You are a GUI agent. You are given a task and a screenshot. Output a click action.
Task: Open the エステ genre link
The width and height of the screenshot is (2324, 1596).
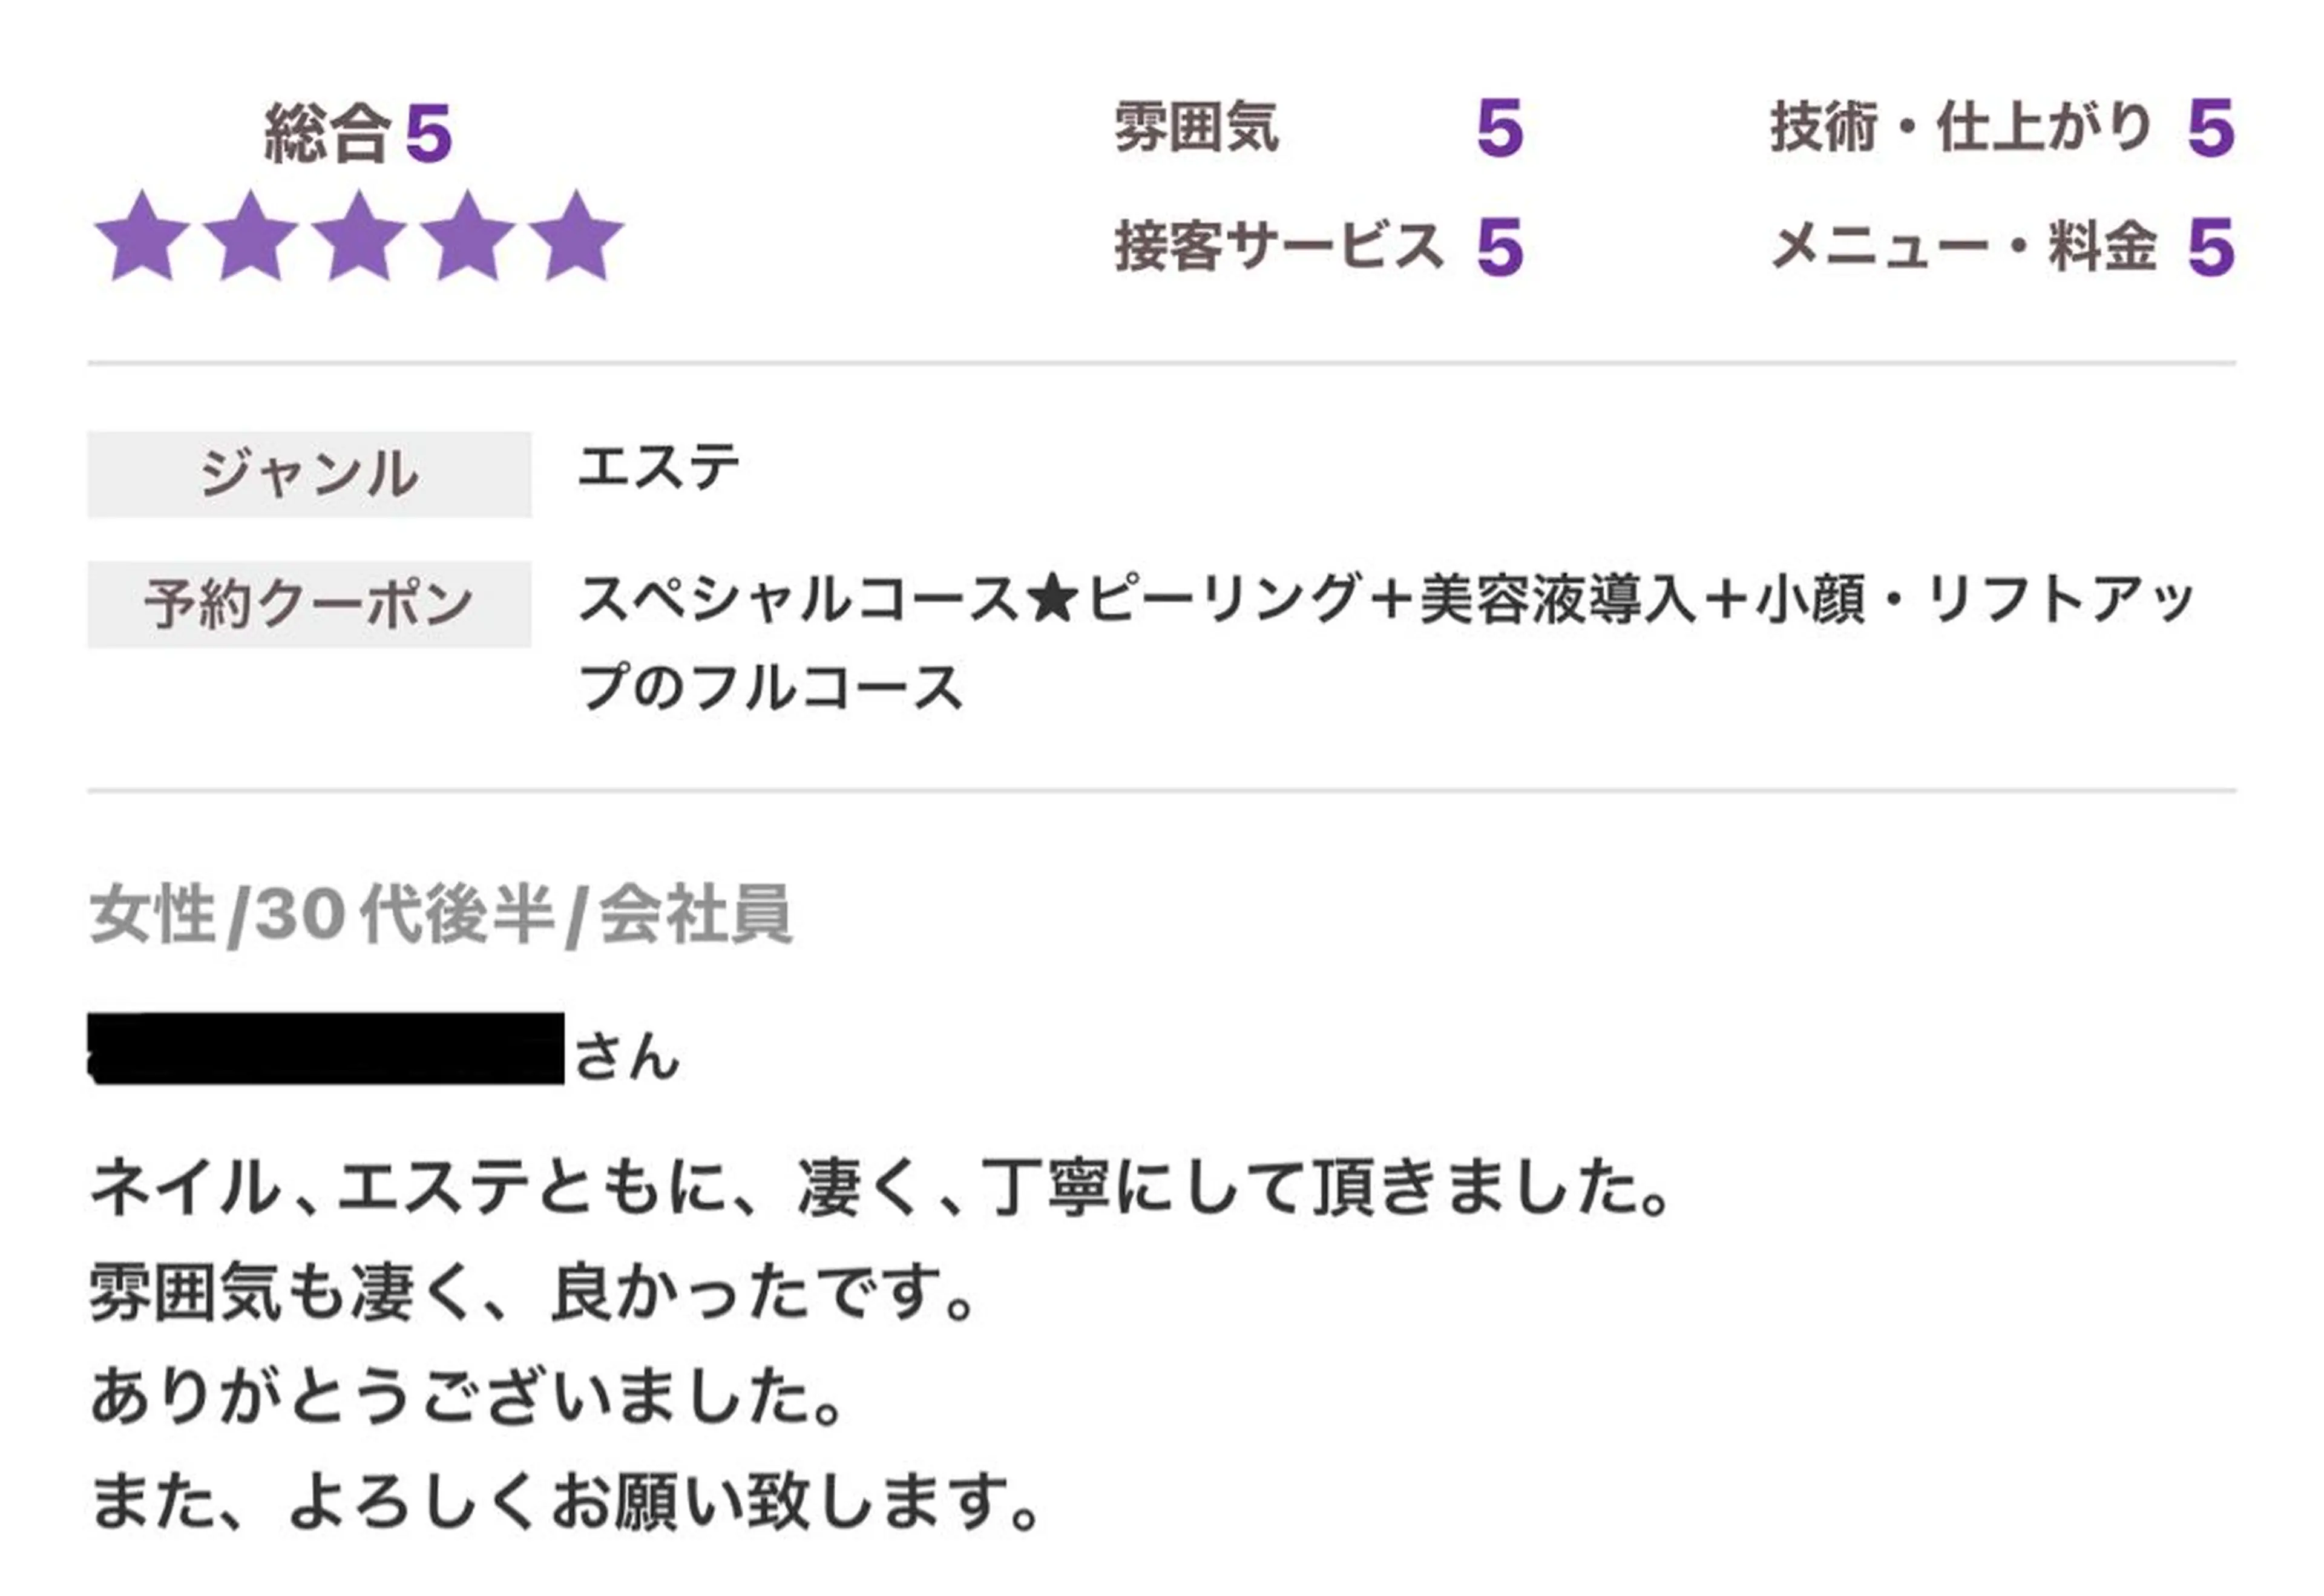coord(659,468)
